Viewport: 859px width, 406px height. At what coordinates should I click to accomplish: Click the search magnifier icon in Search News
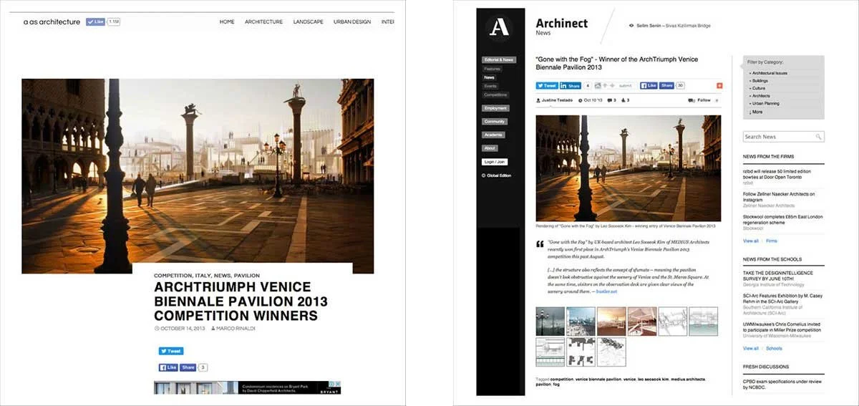(819, 136)
